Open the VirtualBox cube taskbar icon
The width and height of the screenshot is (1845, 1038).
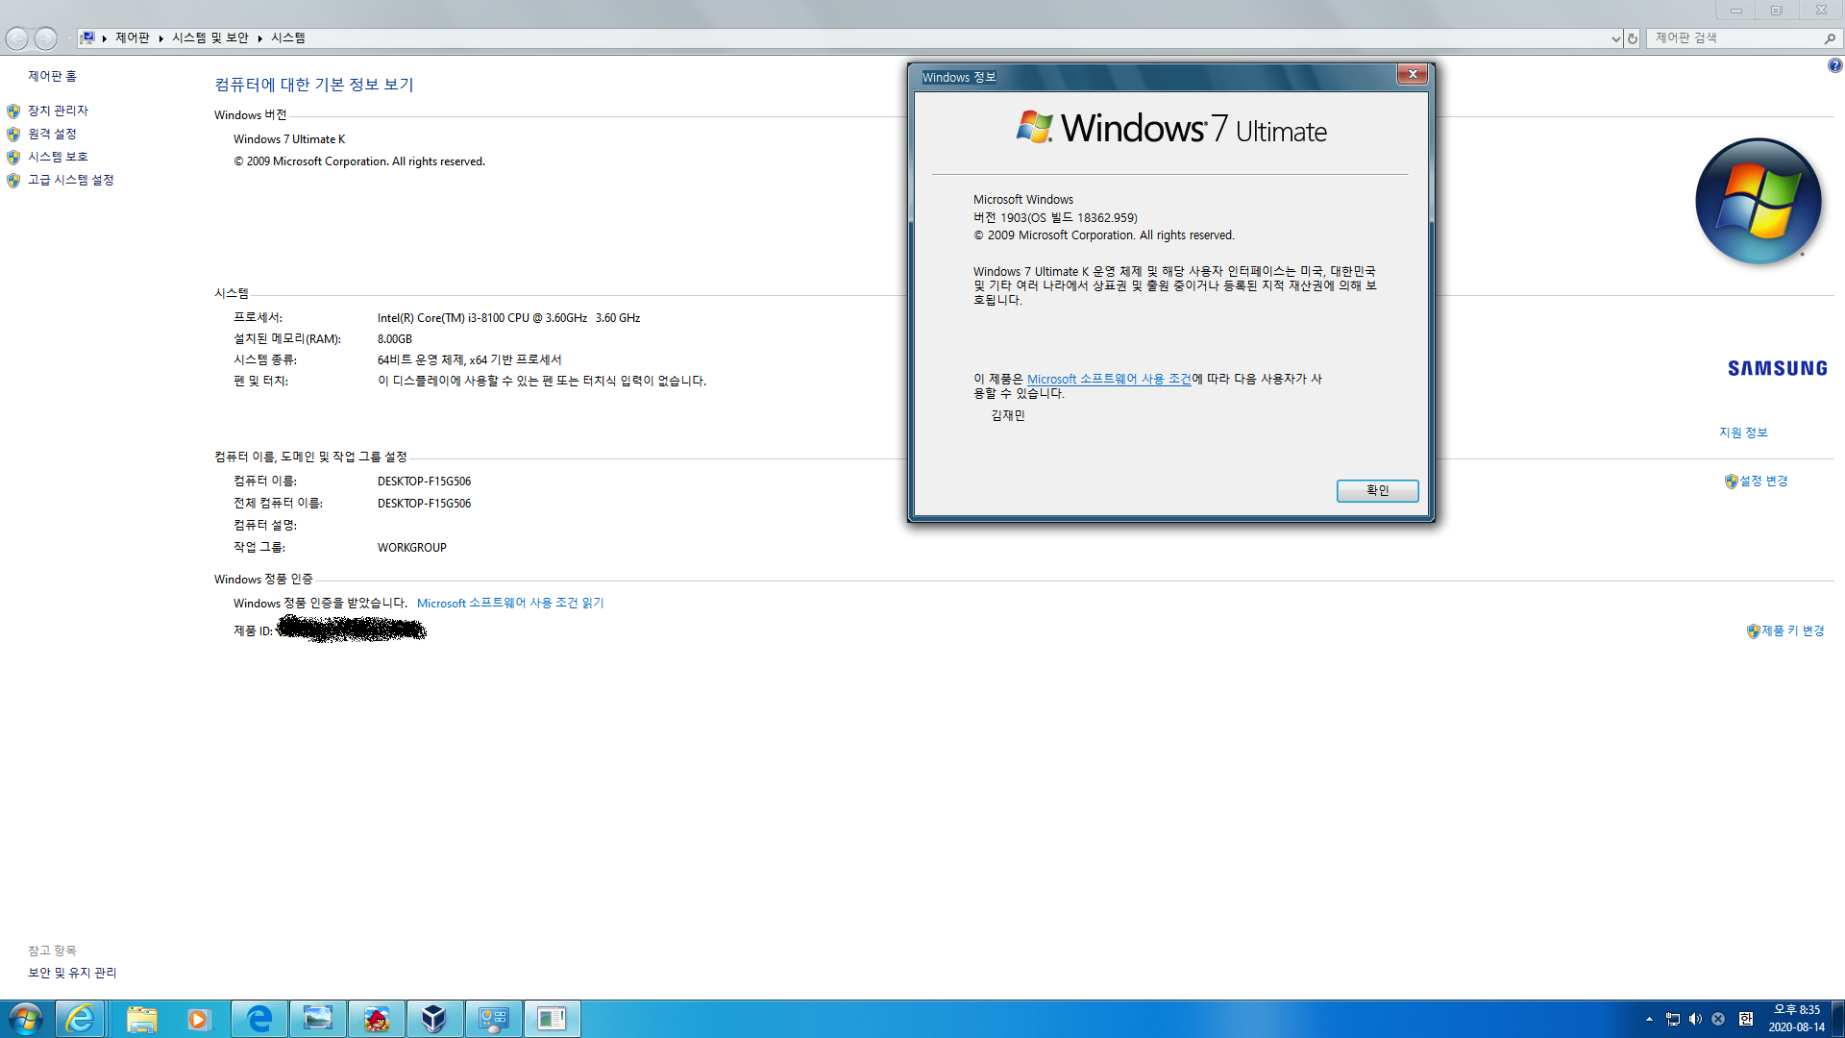pyautogui.click(x=434, y=1019)
